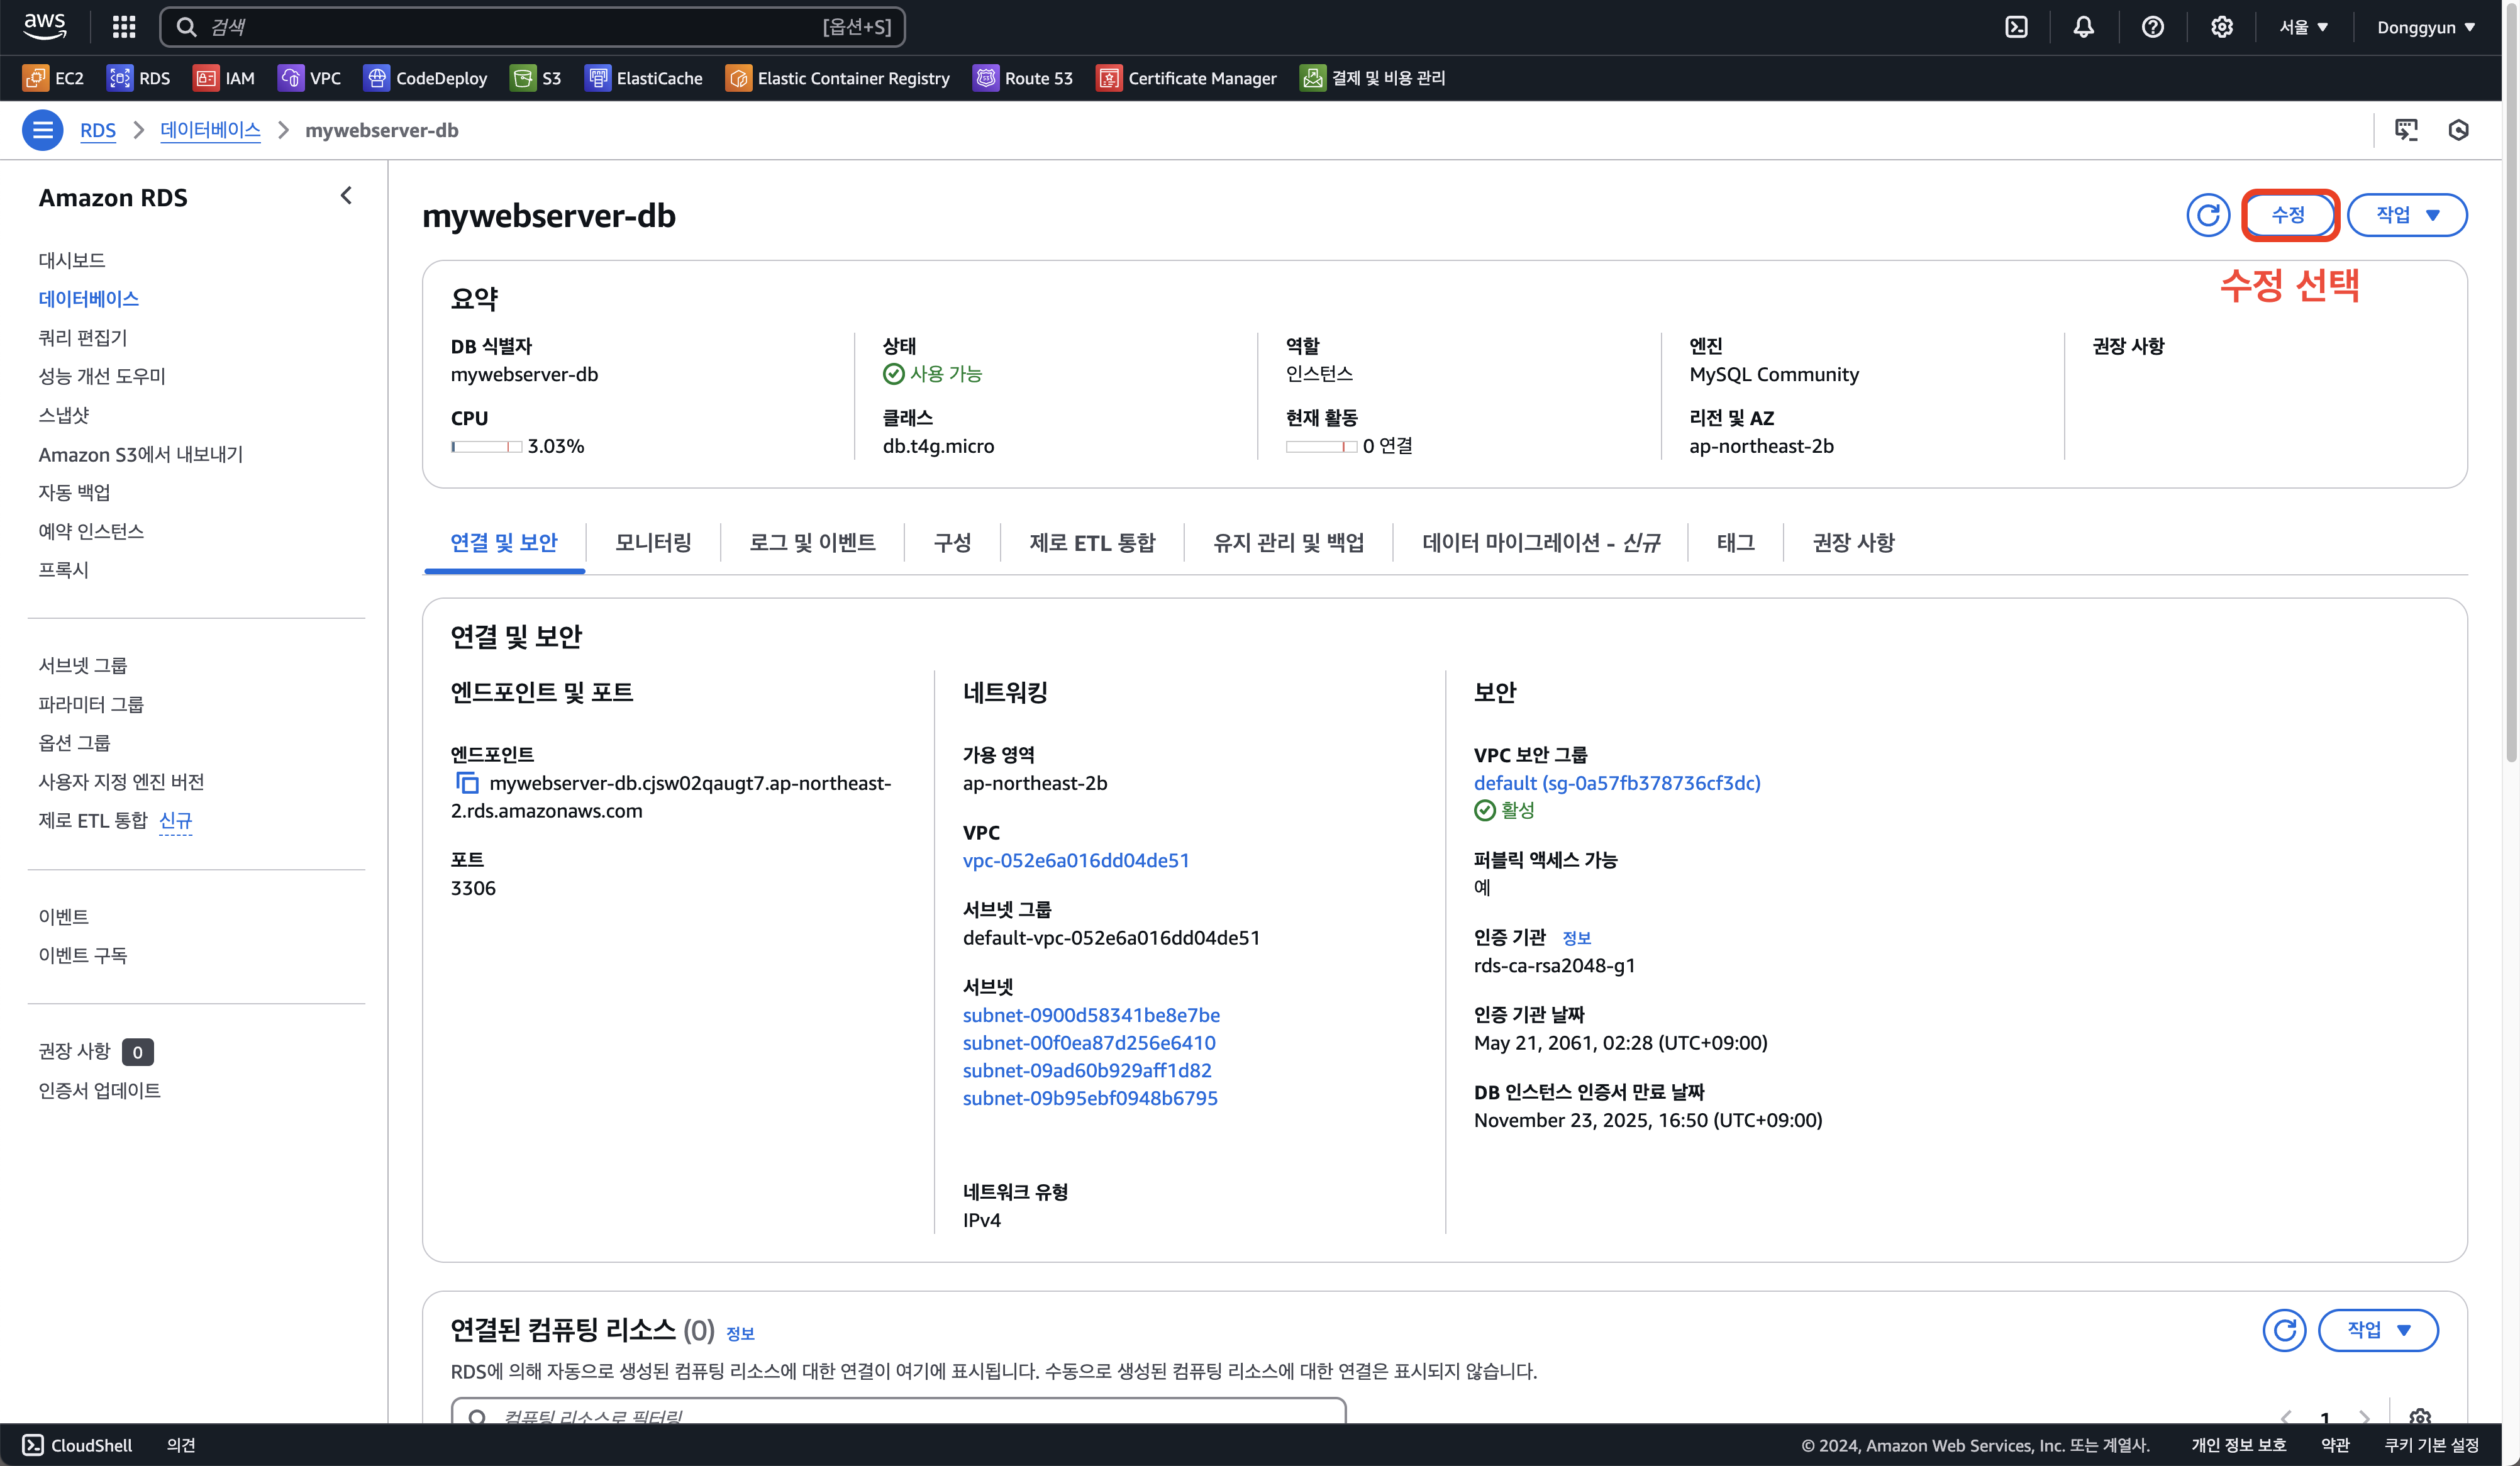Open the ElastiCache favorites shortcut
This screenshot has width=2520, height=1466.
[644, 78]
